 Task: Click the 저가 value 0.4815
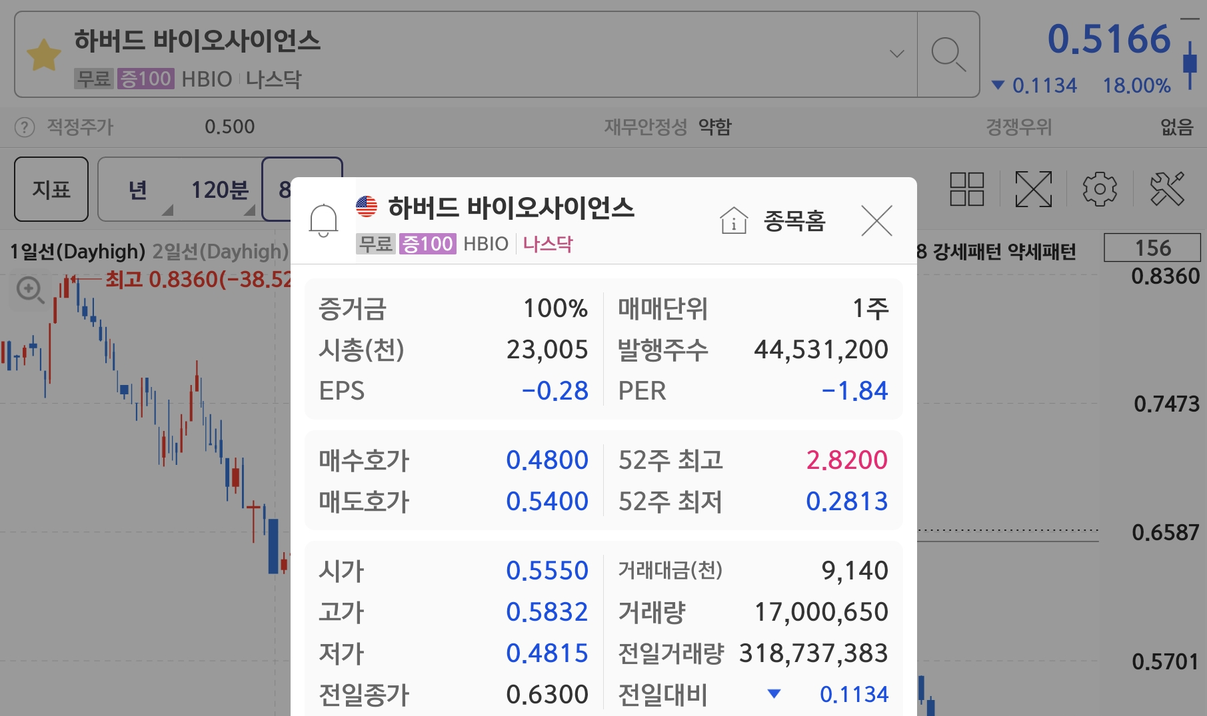tap(547, 653)
